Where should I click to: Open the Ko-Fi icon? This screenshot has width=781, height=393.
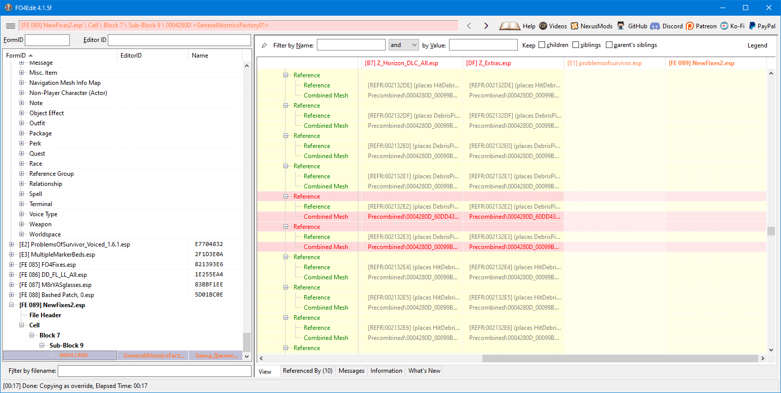[724, 26]
